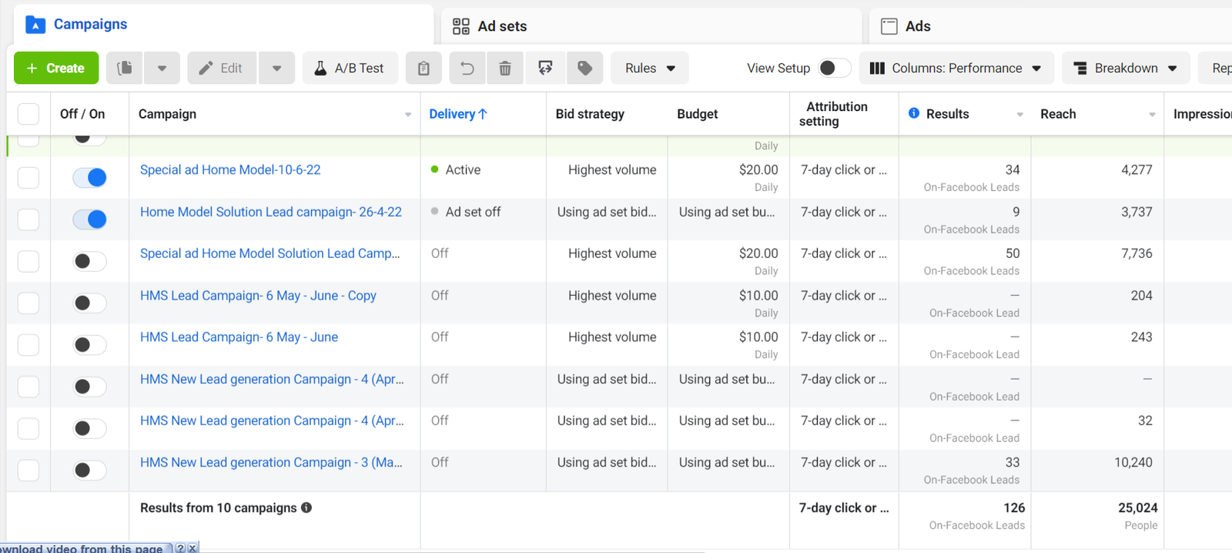The width and height of the screenshot is (1232, 553).
Task: Open Home Model Solution Lead campaign- 26-4-22 link
Action: point(270,212)
